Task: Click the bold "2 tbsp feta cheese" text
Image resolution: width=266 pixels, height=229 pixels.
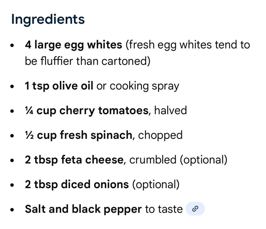Action: point(74,160)
